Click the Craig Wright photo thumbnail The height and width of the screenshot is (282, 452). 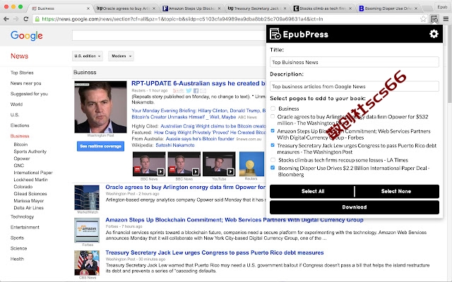tap(100, 106)
